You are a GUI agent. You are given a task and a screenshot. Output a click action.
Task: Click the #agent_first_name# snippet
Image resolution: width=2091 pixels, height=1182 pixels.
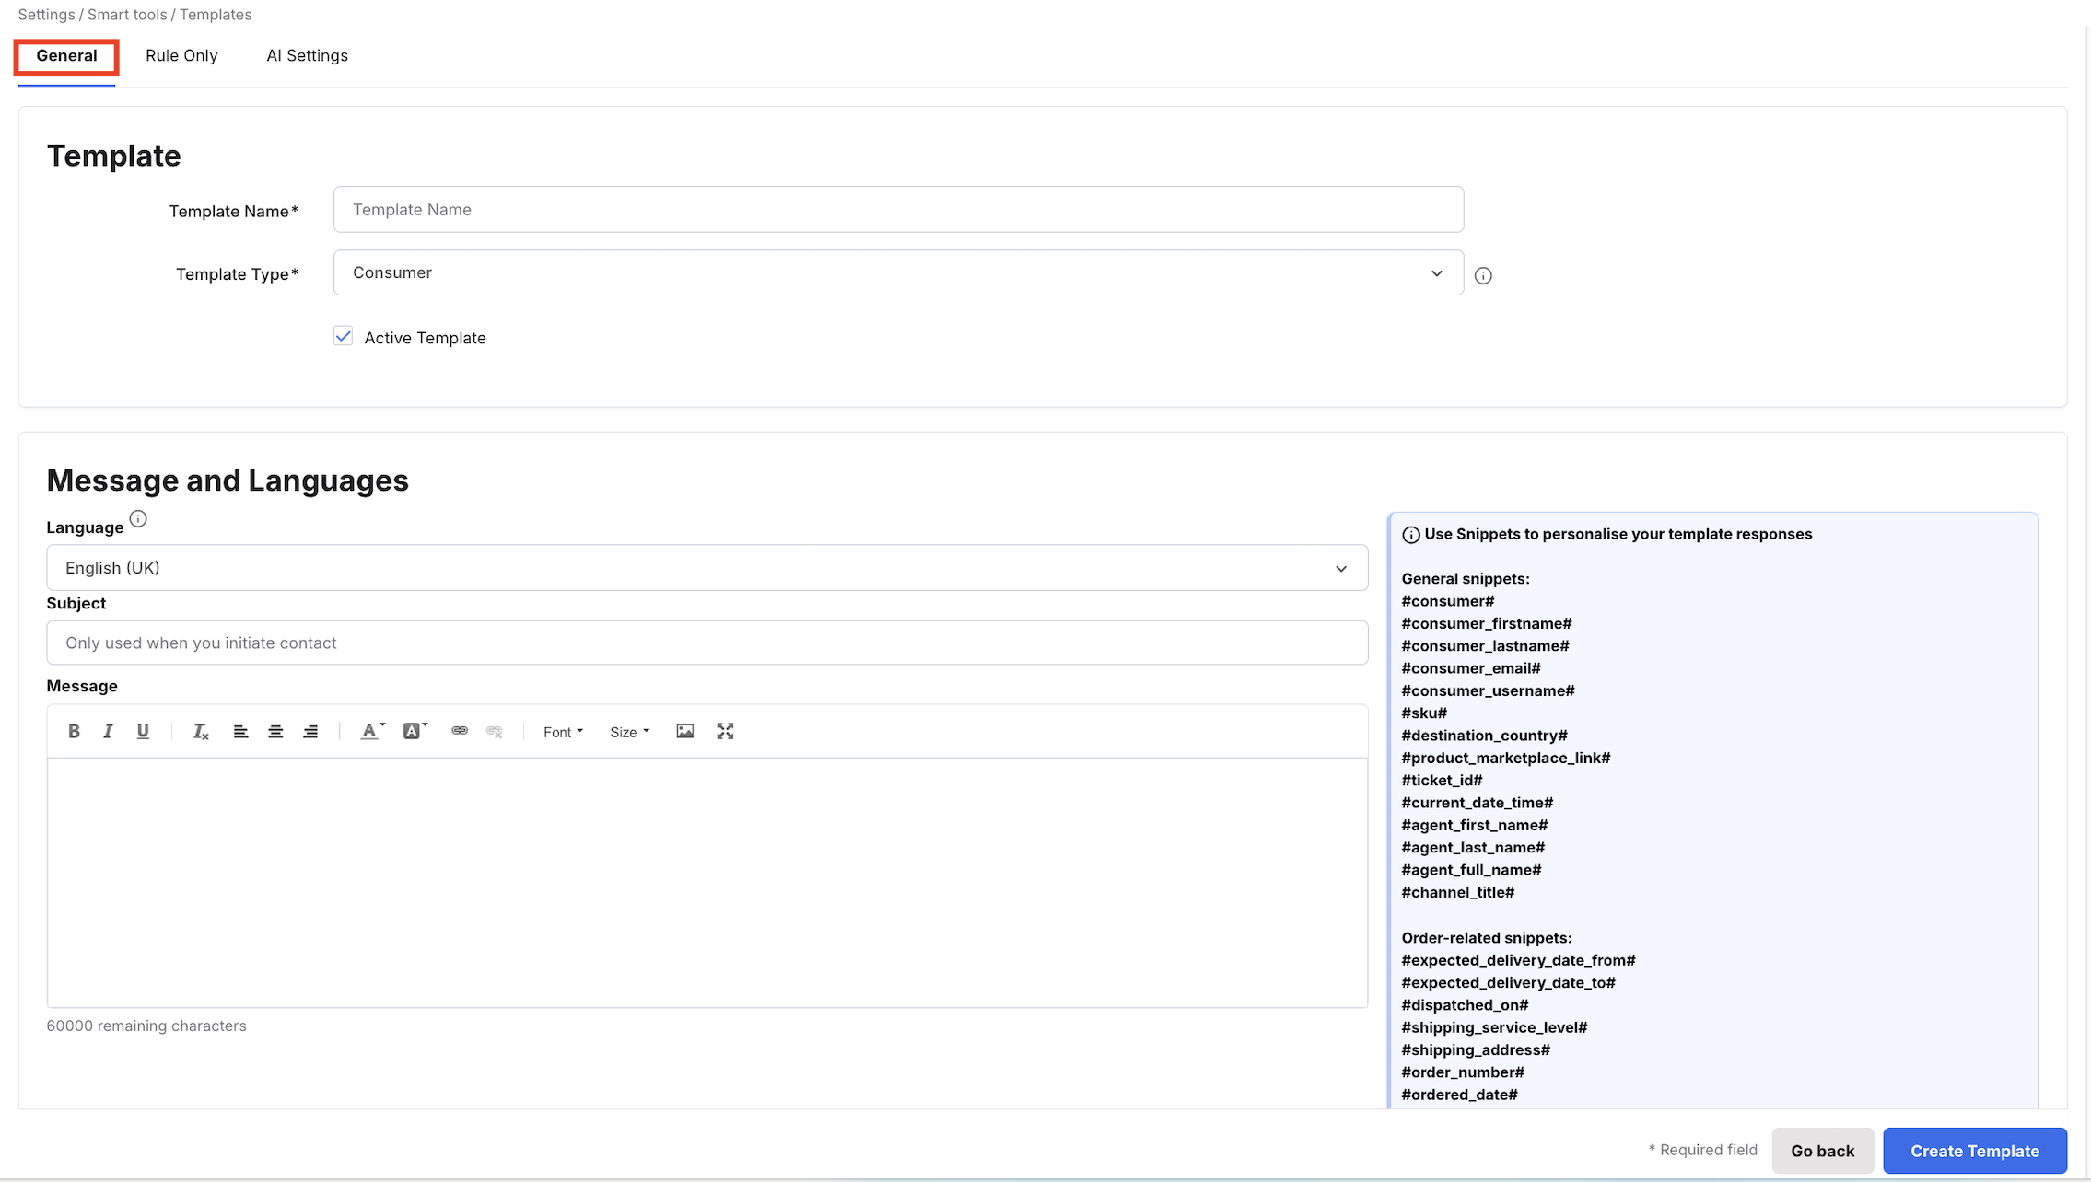pyautogui.click(x=1475, y=825)
